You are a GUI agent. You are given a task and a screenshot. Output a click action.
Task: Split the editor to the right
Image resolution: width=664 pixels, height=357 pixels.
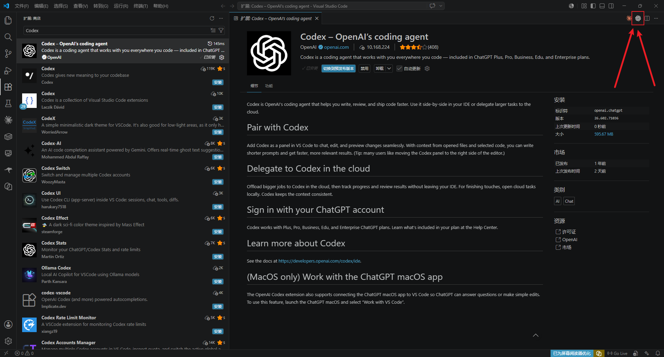pyautogui.click(x=647, y=18)
